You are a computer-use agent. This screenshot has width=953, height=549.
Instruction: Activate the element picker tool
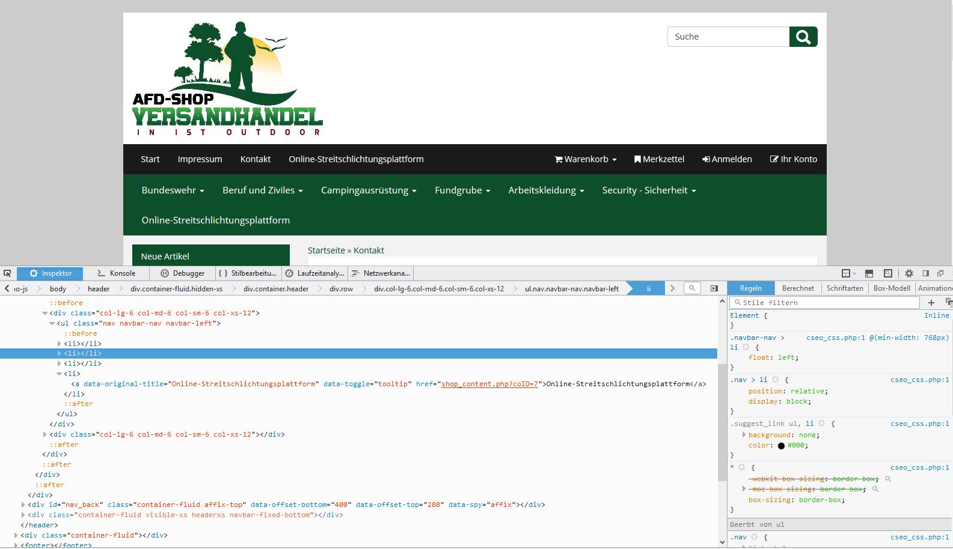click(7, 273)
